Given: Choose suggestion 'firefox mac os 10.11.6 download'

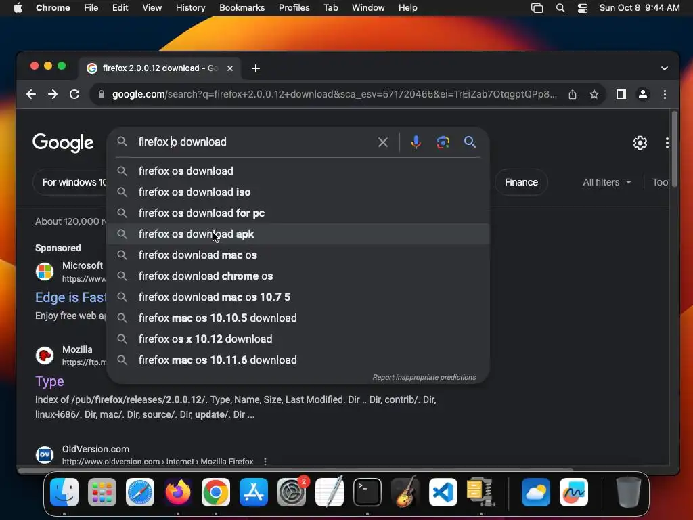Looking at the screenshot, I should [x=298, y=360].
